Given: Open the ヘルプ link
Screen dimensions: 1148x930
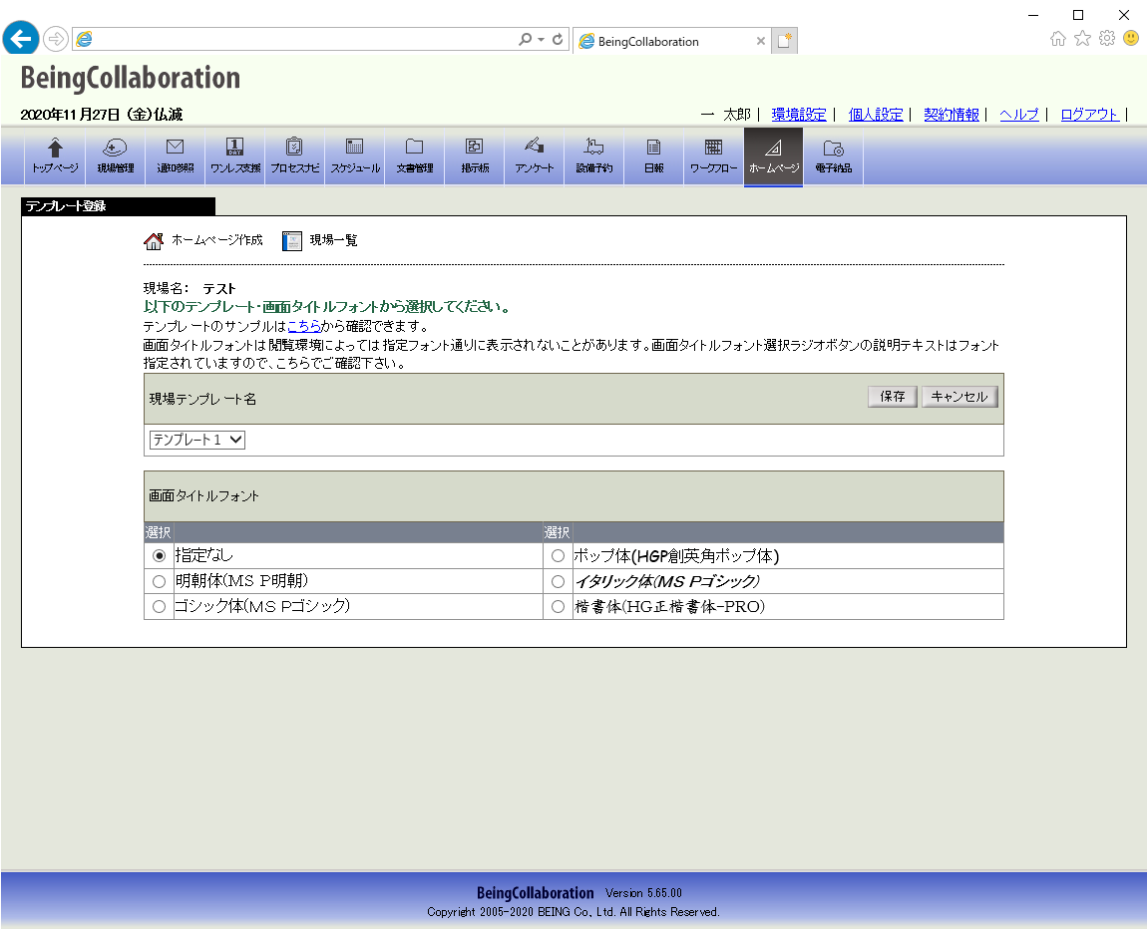Looking at the screenshot, I should coord(1019,115).
